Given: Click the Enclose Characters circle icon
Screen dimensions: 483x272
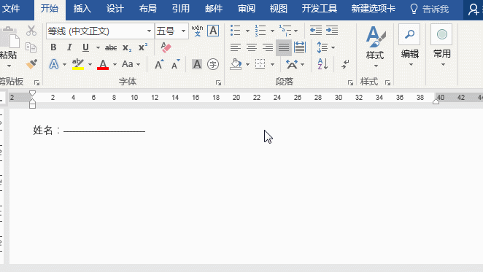Looking at the screenshot, I should (213, 64).
